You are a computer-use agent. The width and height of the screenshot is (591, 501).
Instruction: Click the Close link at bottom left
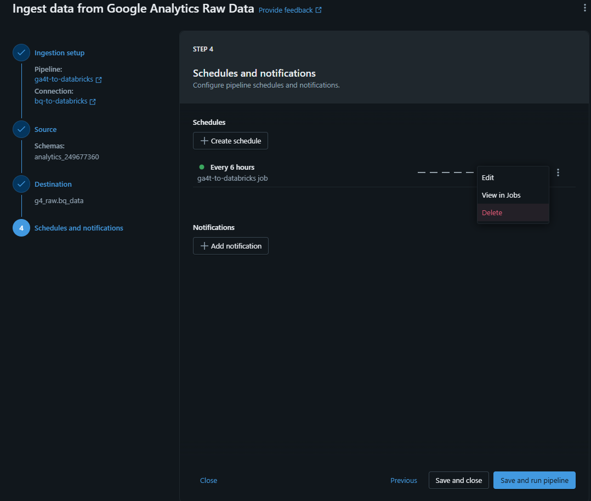(208, 480)
